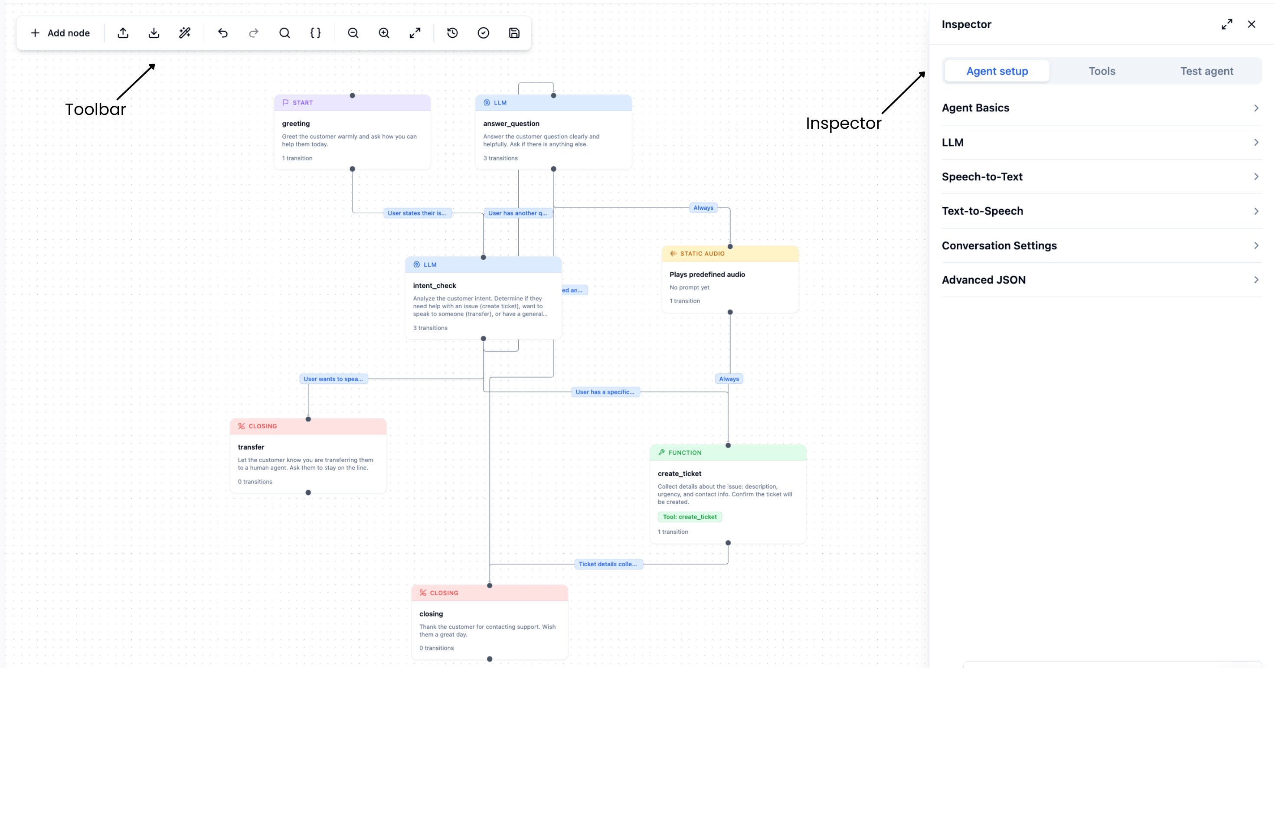Switch to the Tools tab
The width and height of the screenshot is (1275, 829).
[x=1102, y=71]
